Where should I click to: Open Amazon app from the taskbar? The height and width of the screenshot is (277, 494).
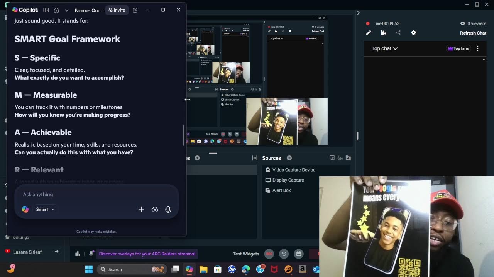pyautogui.click(x=302, y=269)
